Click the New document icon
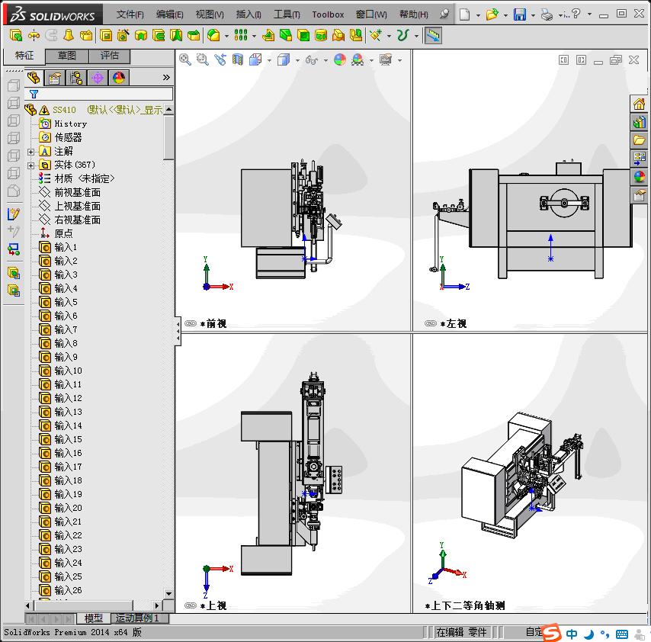Image resolution: width=651 pixels, height=642 pixels. coord(464,15)
